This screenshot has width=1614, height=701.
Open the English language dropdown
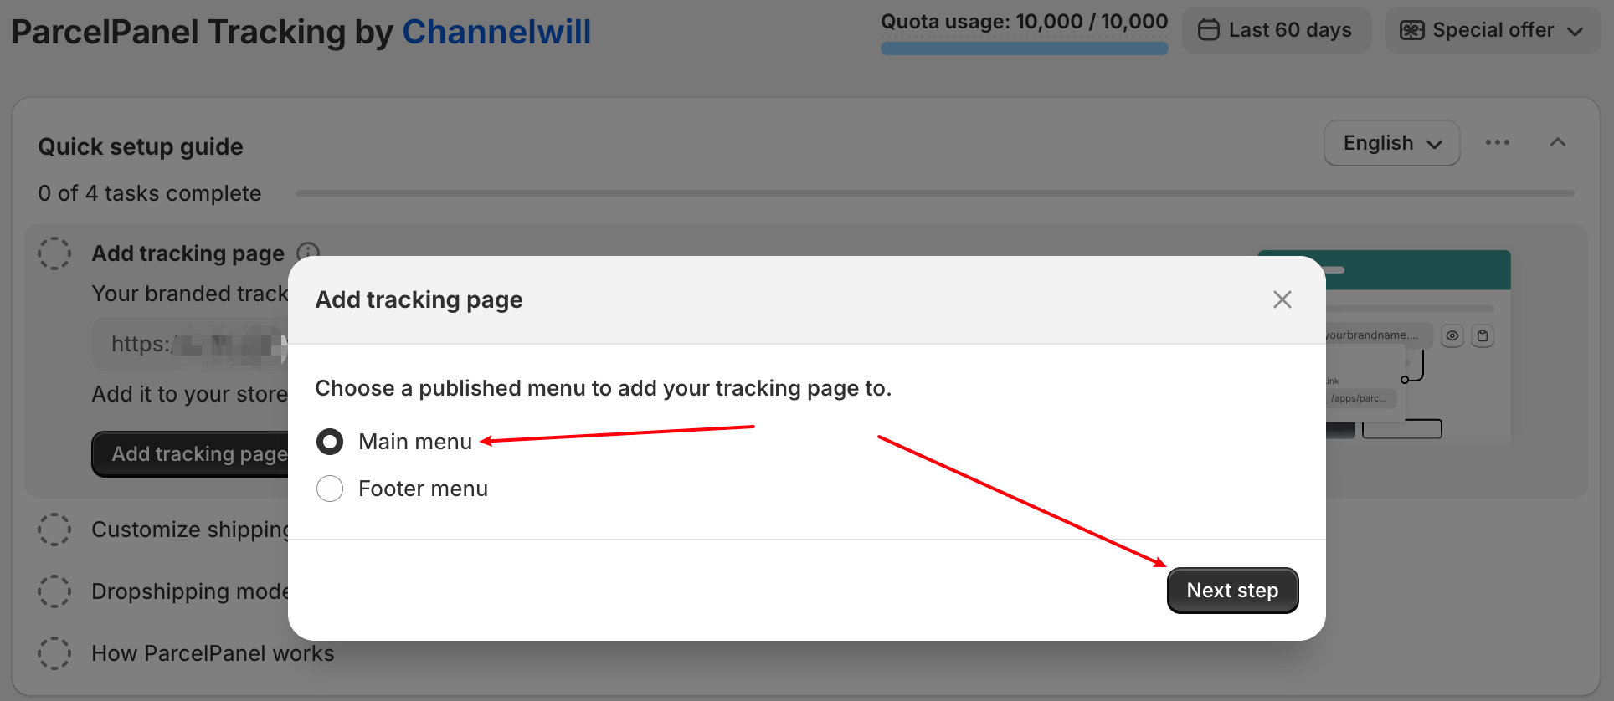click(1391, 143)
